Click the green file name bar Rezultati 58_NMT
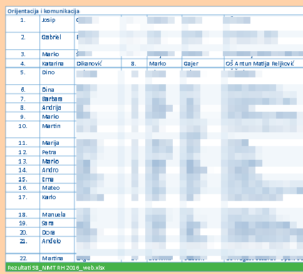 point(154,267)
